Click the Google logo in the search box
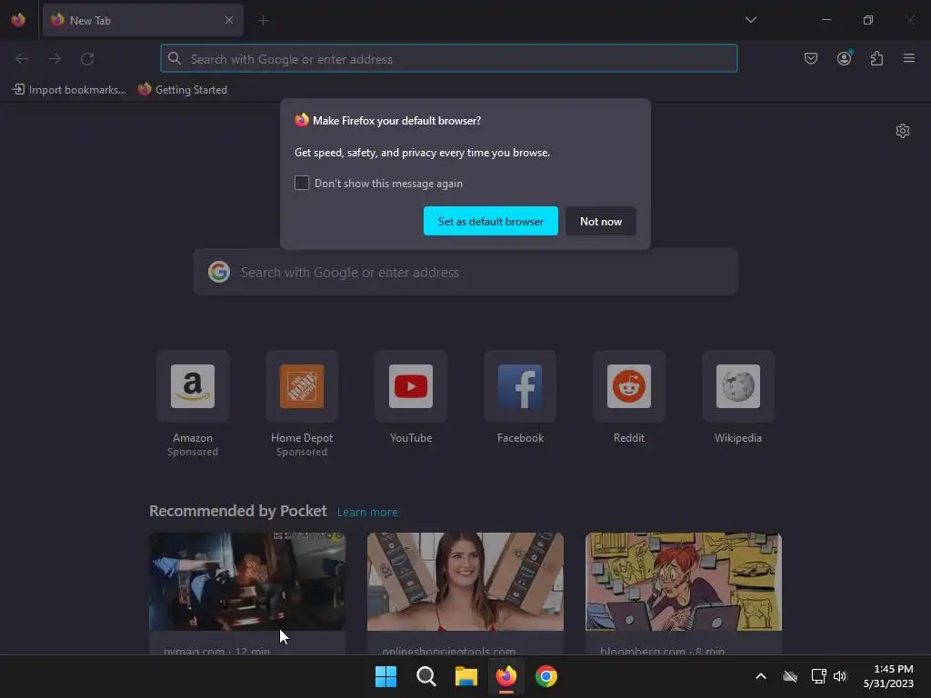The image size is (931, 698). [x=219, y=272]
